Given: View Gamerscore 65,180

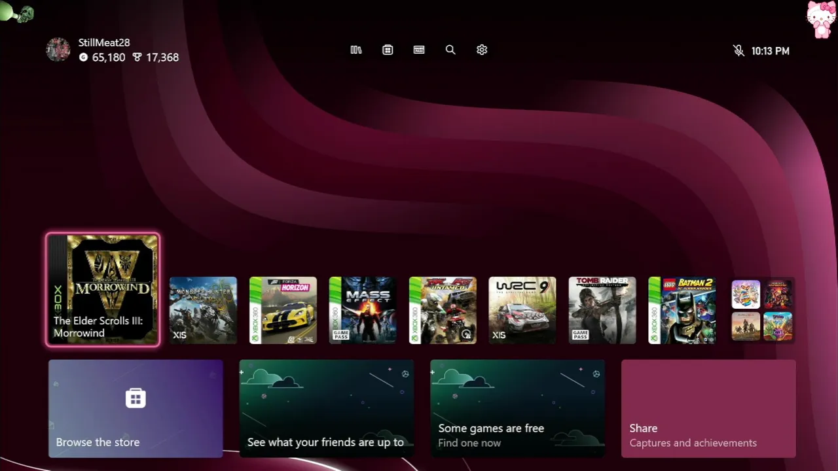Looking at the screenshot, I should [x=102, y=58].
